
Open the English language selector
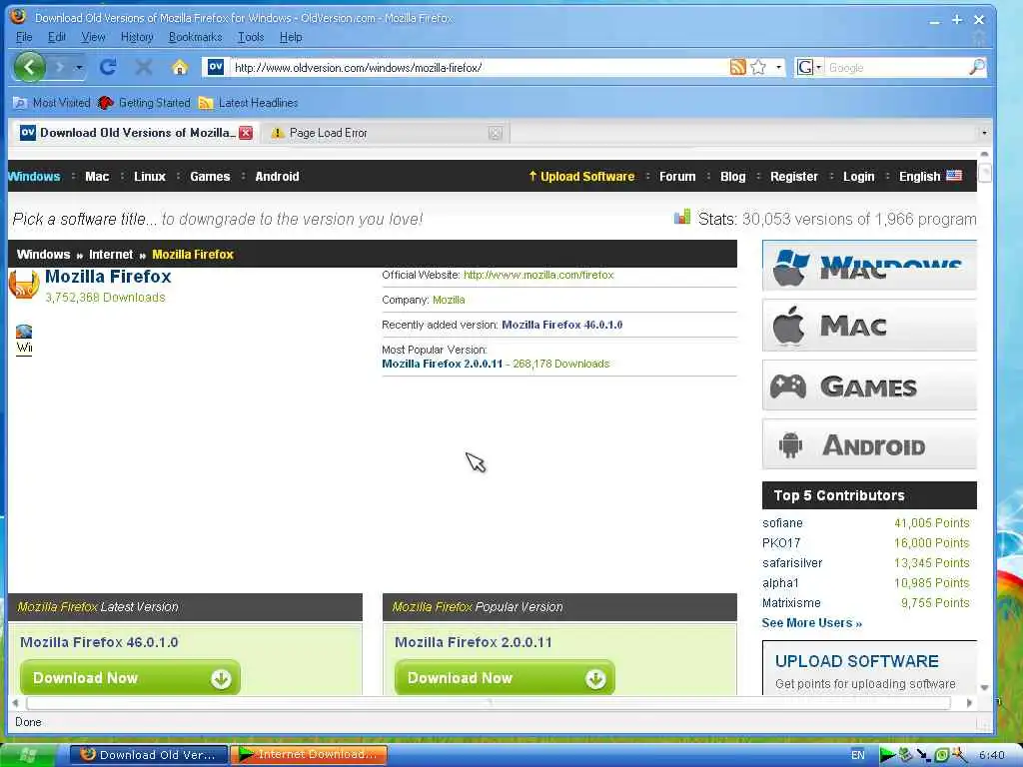point(930,176)
